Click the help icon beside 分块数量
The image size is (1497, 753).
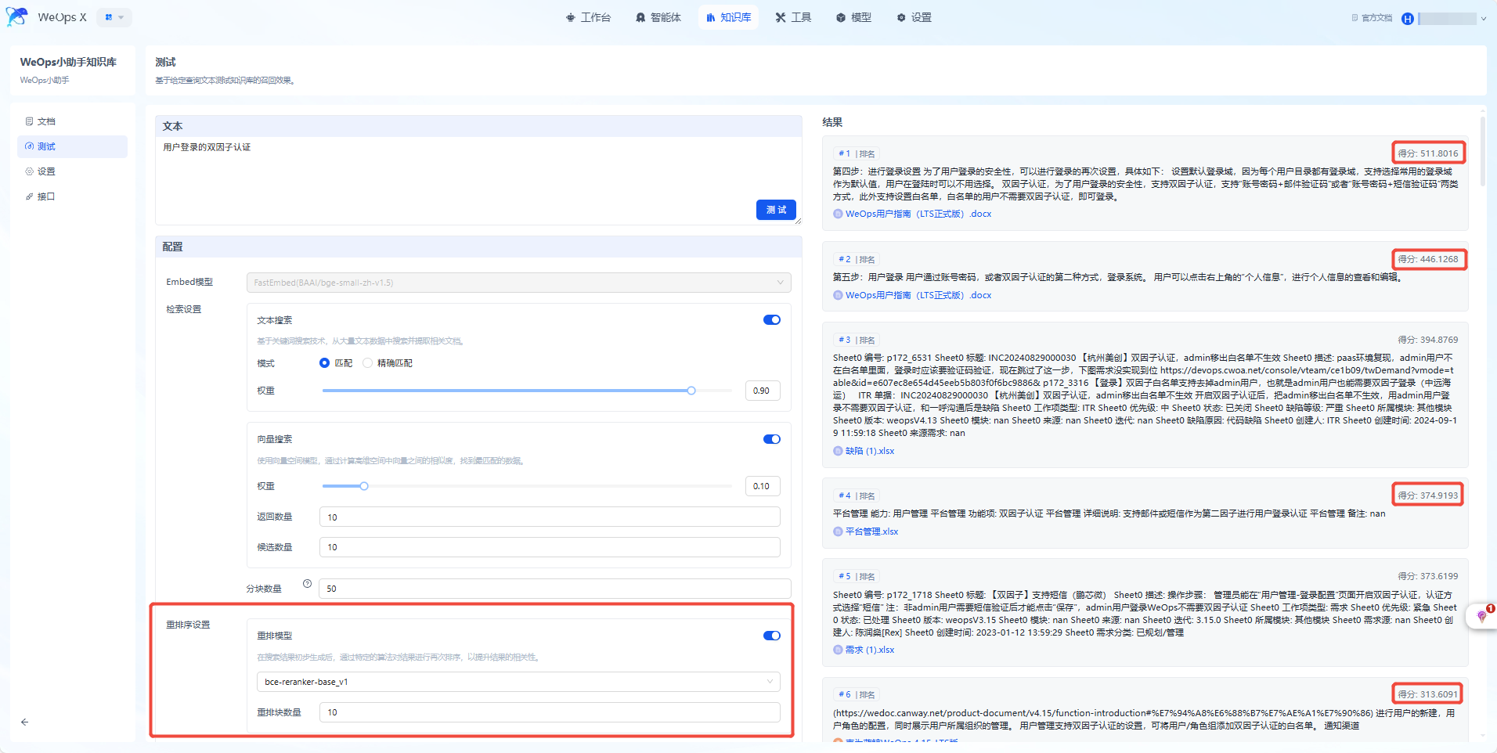(308, 584)
